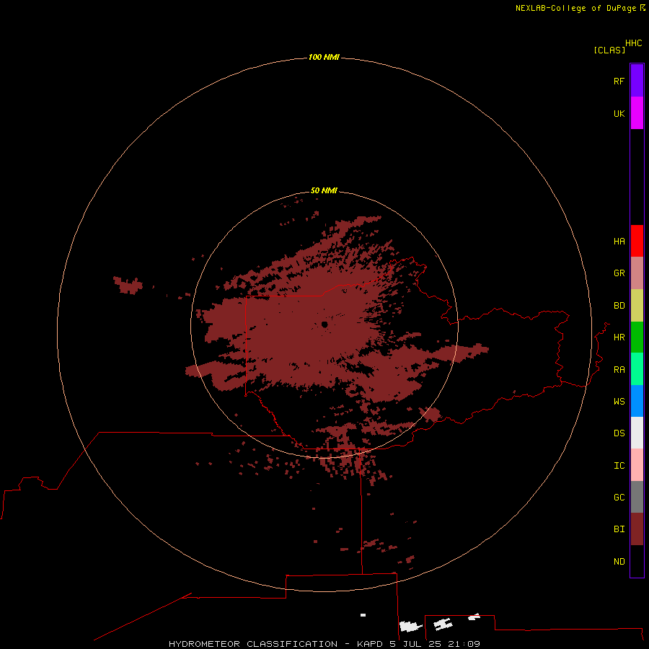The height and width of the screenshot is (649, 649).
Task: Click the RA legend label
Action: pyautogui.click(x=619, y=370)
